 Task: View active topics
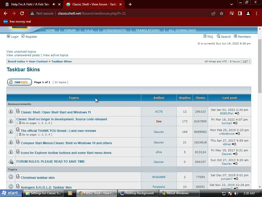coord(56,55)
